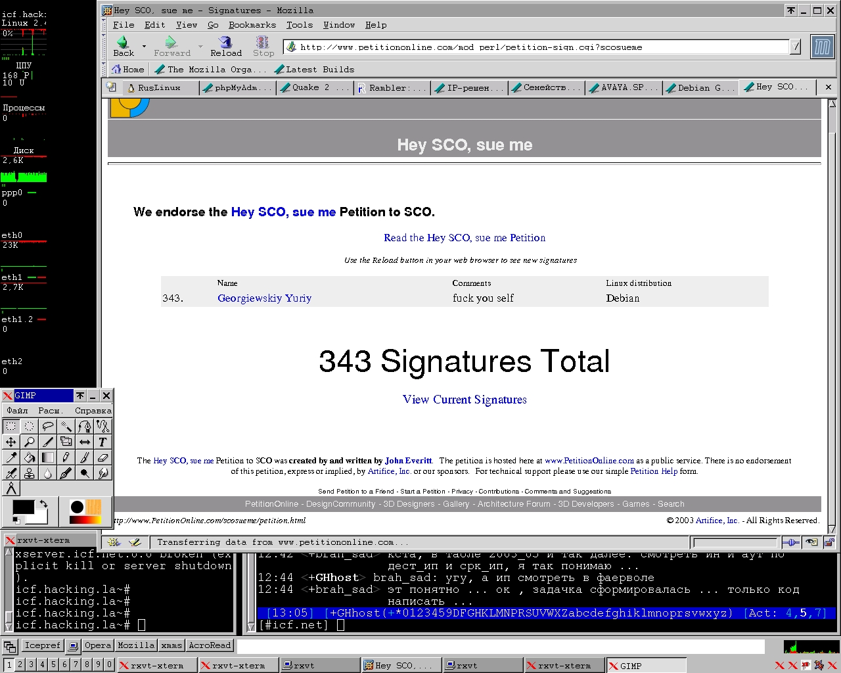
Task: Click the GIMP background white color swatch
Action: pyautogui.click(x=39, y=517)
